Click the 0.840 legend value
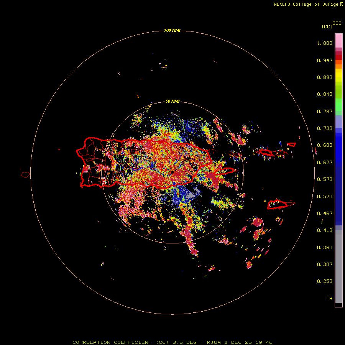 (x=325, y=94)
